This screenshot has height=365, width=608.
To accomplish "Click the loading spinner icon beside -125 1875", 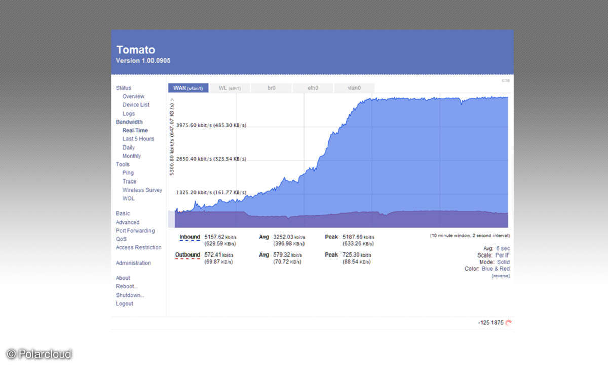I will (x=508, y=323).
